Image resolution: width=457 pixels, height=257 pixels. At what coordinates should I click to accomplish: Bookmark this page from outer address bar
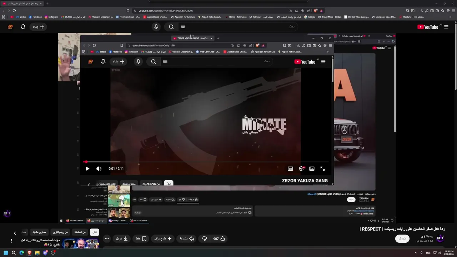click(x=128, y=11)
